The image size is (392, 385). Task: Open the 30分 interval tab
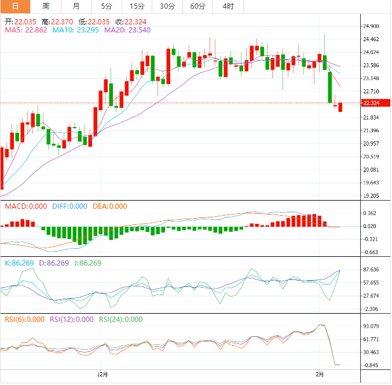[167, 6]
